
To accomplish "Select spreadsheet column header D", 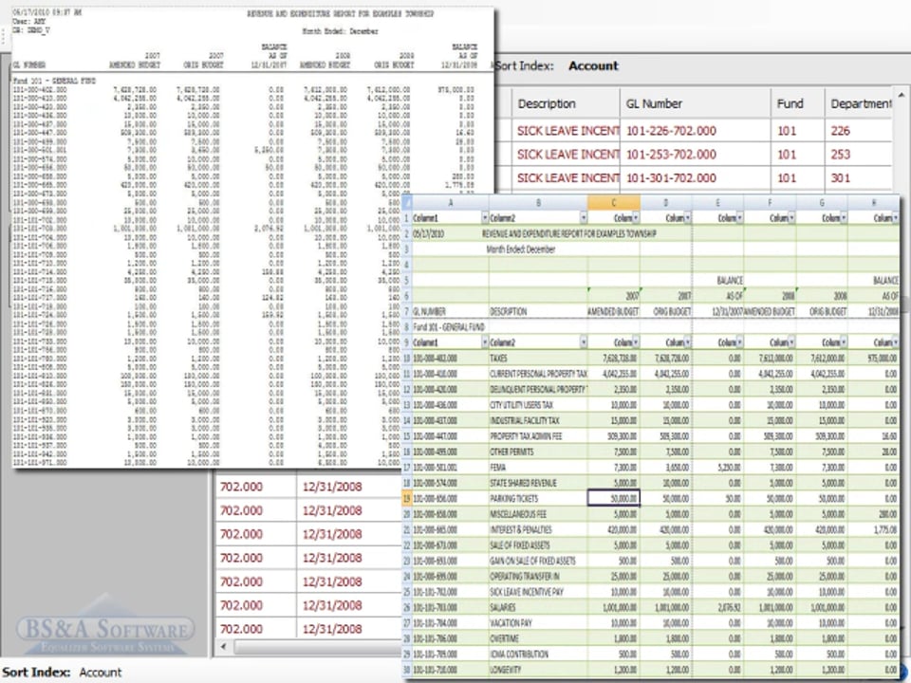I will point(666,203).
